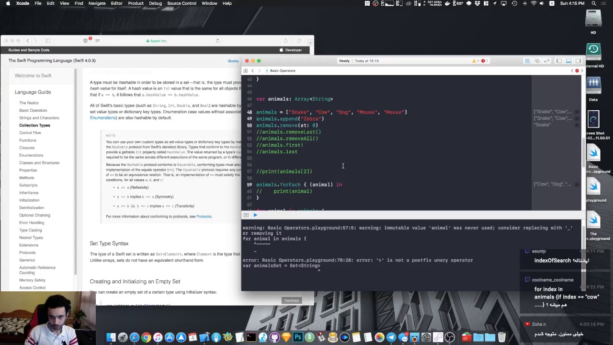613x345 pixels.
Task: Open the File menu
Action: pyautogui.click(x=38, y=3)
